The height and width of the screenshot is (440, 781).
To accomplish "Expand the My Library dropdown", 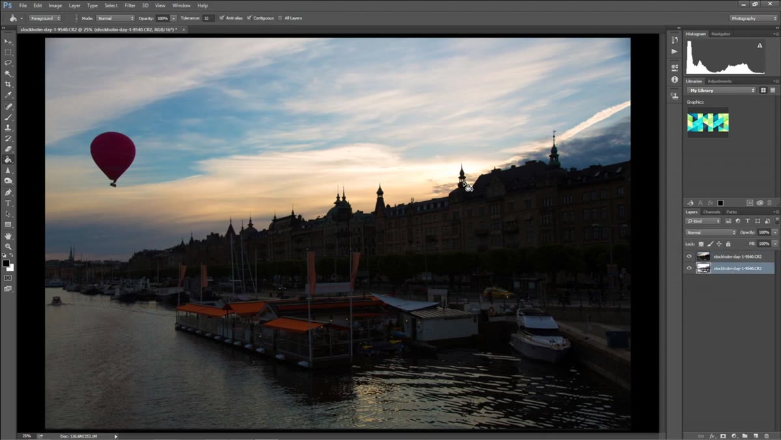I will click(x=722, y=90).
